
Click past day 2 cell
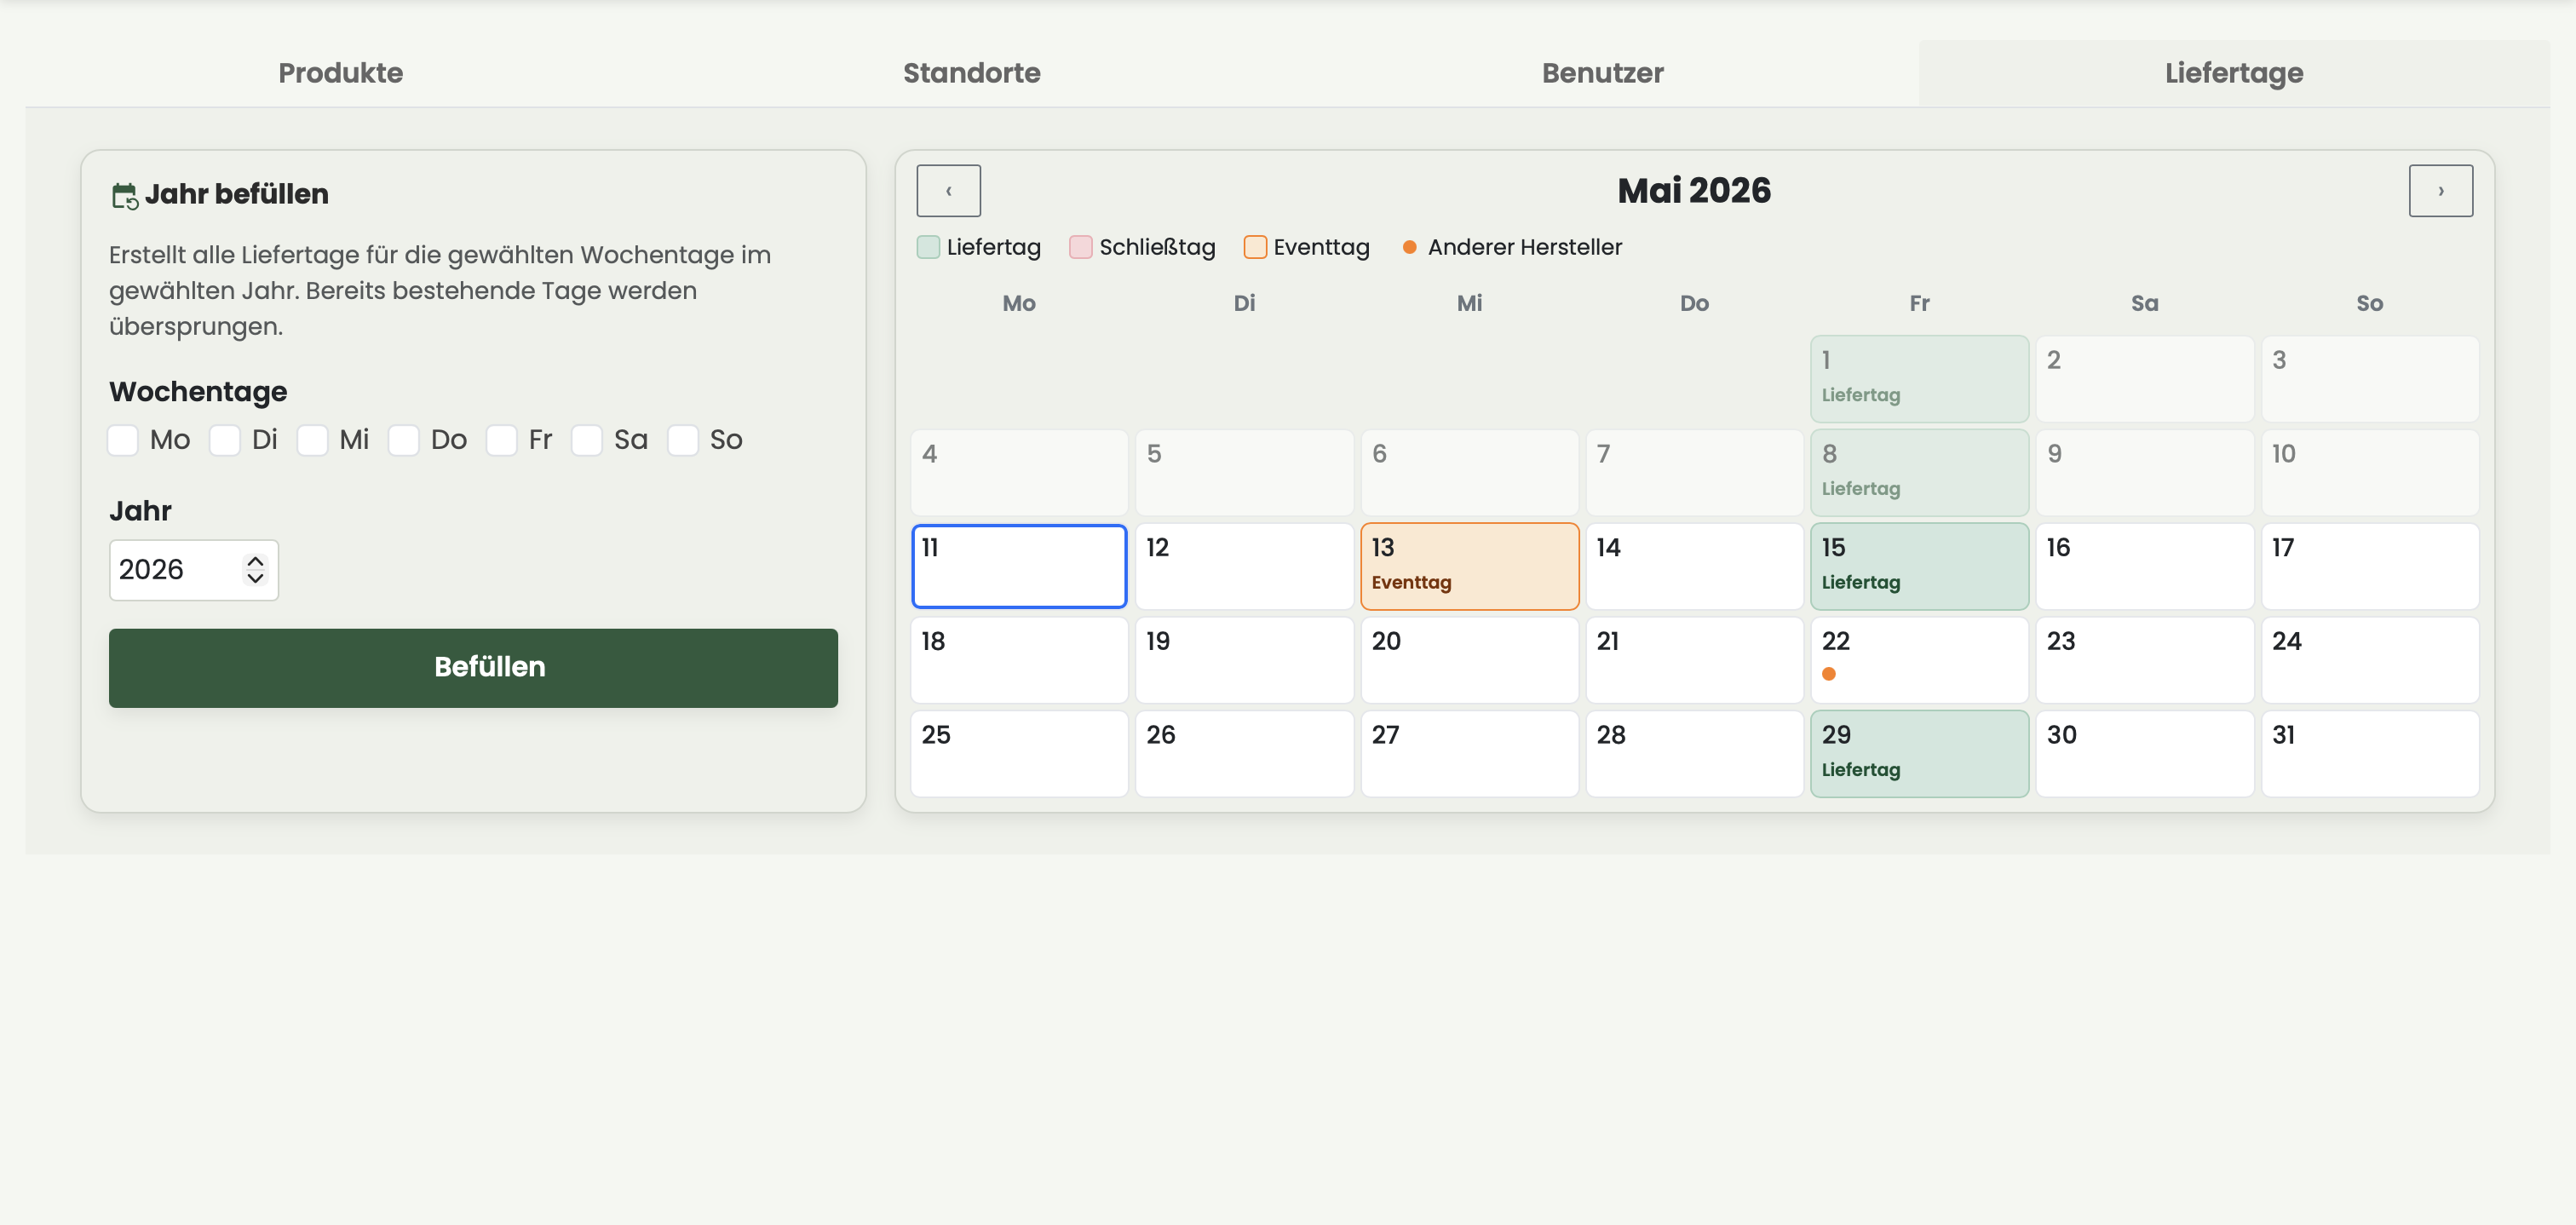pyautogui.click(x=2144, y=379)
